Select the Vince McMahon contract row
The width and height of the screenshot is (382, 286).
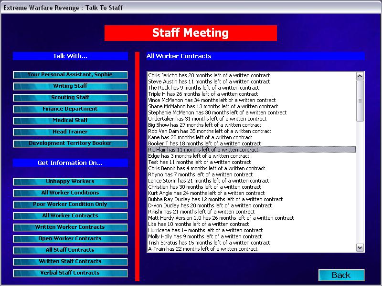[252, 100]
